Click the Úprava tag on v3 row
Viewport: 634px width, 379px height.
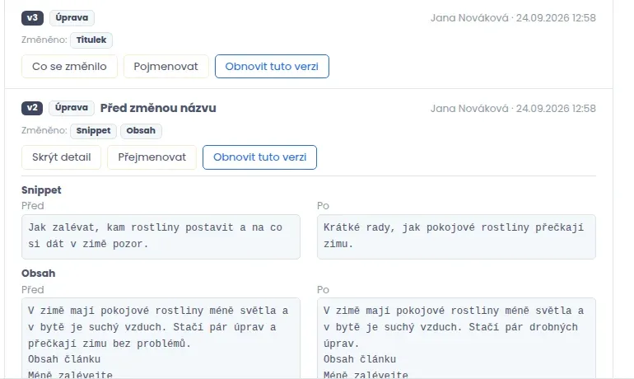(72, 18)
